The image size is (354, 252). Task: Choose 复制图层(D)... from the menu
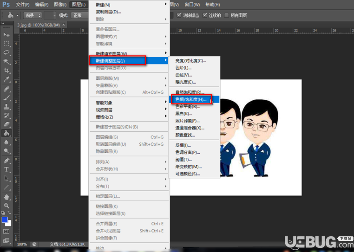(x=129, y=12)
